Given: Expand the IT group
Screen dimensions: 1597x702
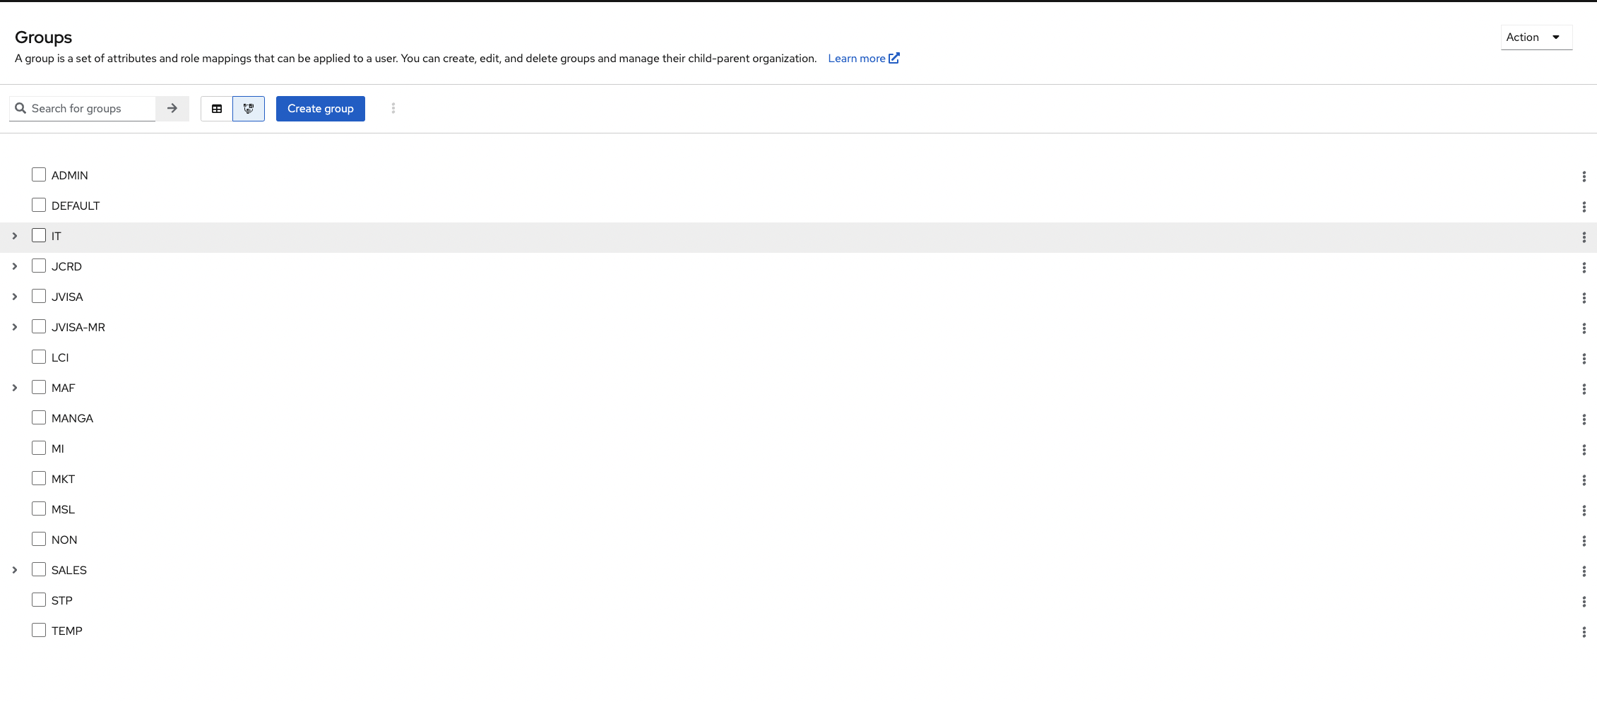Looking at the screenshot, I should [x=15, y=235].
